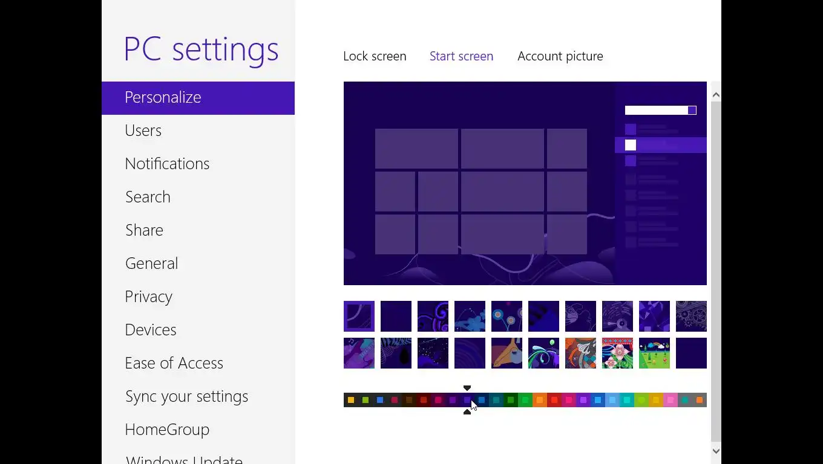The image size is (823, 464).
Task: Choose the lime green color swatch
Action: coord(641,400)
